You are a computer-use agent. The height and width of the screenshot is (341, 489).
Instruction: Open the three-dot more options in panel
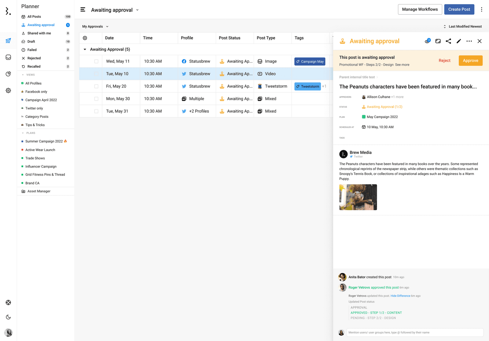(x=469, y=41)
